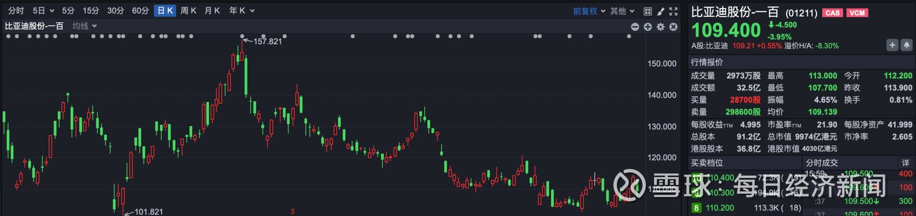Select order book level 8 at 110.200

(746, 208)
